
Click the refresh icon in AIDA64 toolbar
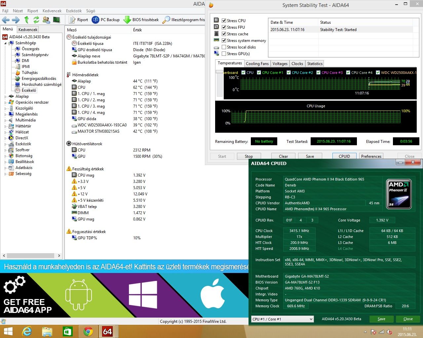click(36, 20)
